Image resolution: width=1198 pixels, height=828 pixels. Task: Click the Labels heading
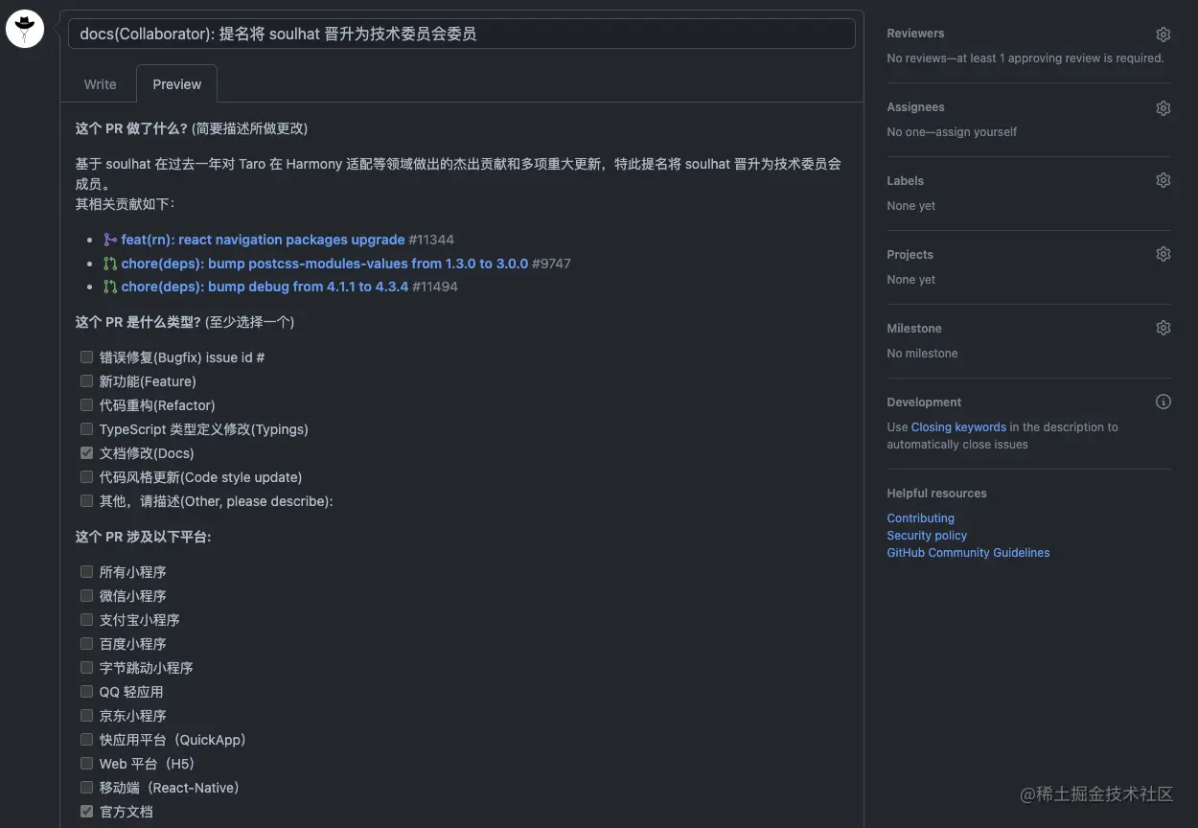pyautogui.click(x=905, y=181)
